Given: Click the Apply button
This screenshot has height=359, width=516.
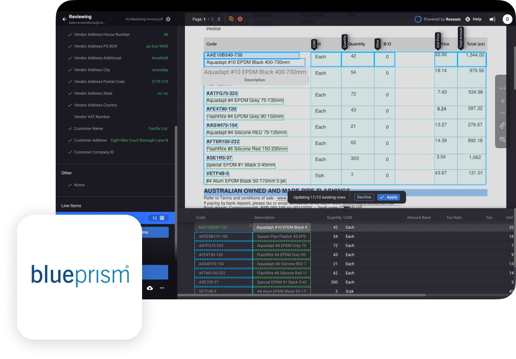Looking at the screenshot, I should point(388,197).
